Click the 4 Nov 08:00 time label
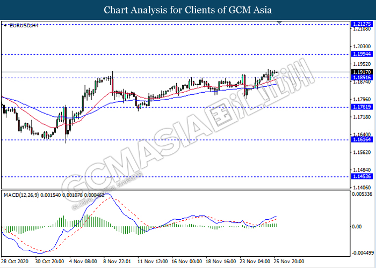Screen dimensions: 376x268 (x=83, y=262)
